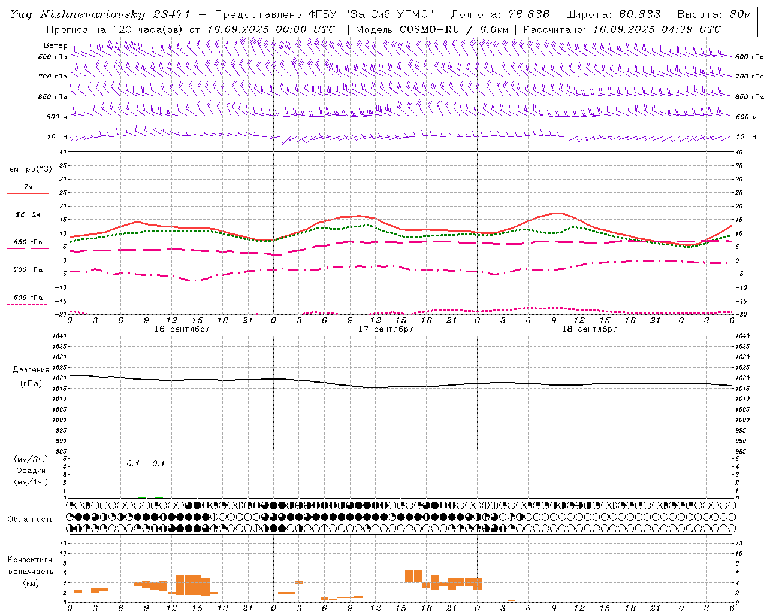Click the '850 гПа' temperature legend entry
767x613 pixels.
click(28, 242)
